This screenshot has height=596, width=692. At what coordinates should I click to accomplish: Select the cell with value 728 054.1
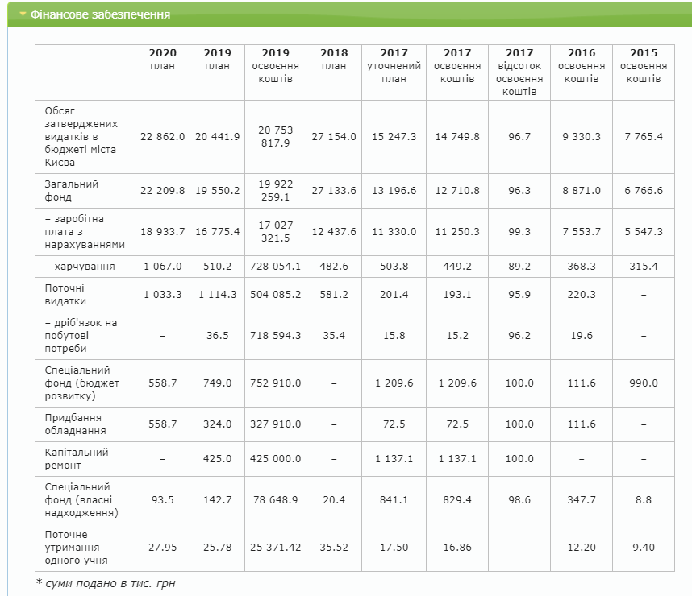(x=276, y=266)
